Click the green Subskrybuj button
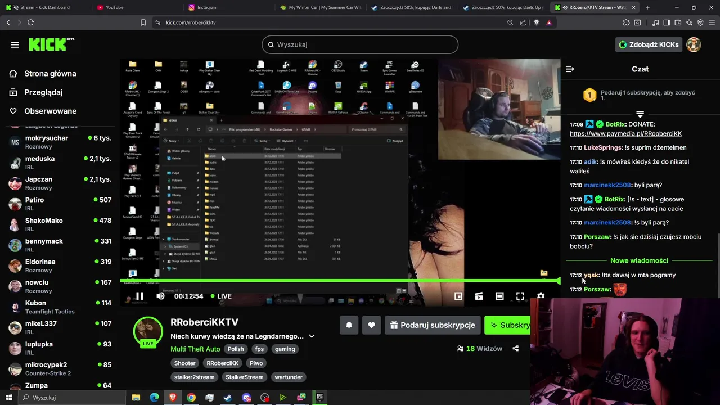Image resolution: width=720 pixels, height=405 pixels. (507, 325)
